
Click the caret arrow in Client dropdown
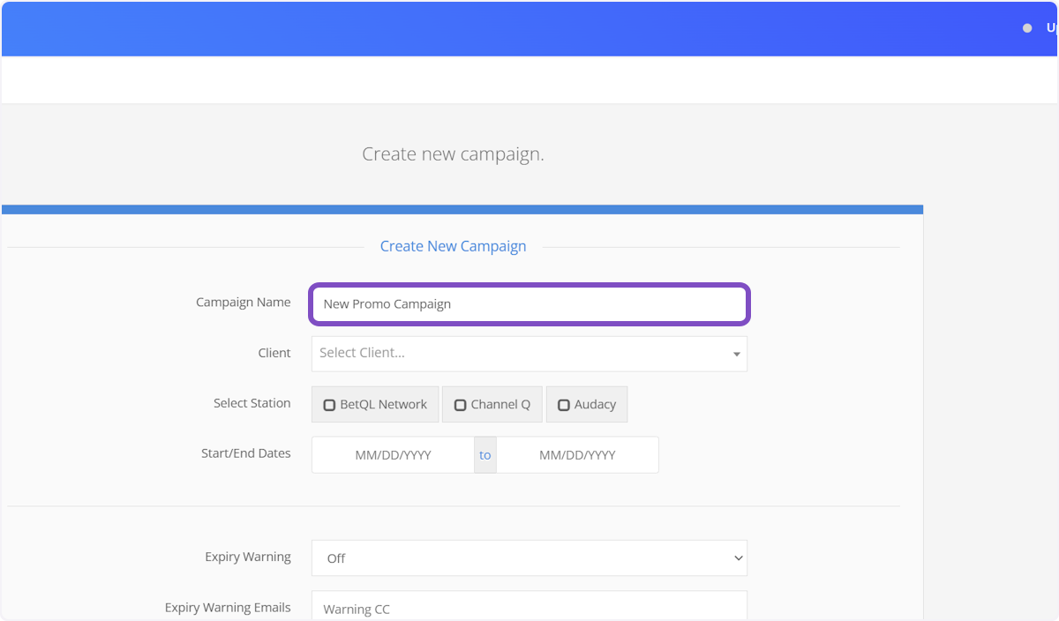click(x=737, y=354)
